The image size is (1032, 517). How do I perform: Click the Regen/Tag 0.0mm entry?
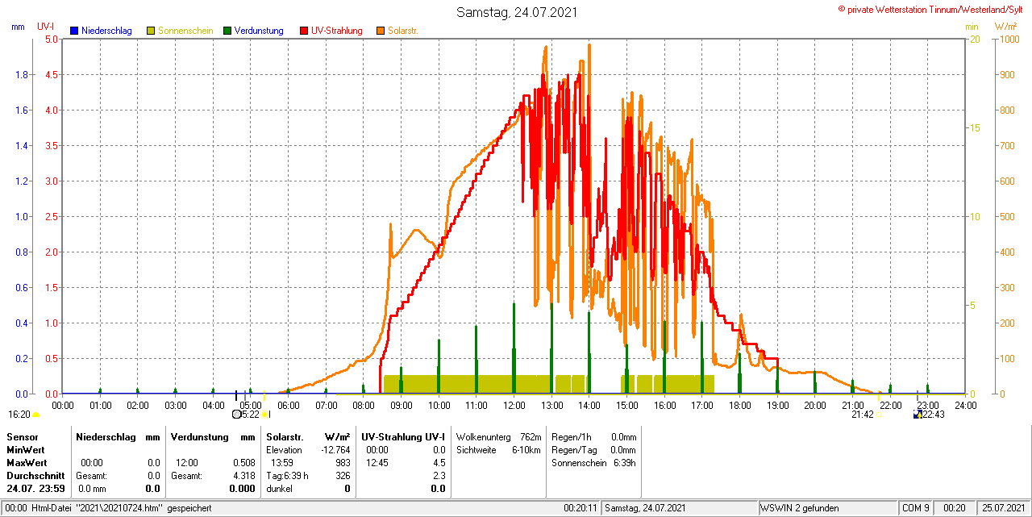594,449
